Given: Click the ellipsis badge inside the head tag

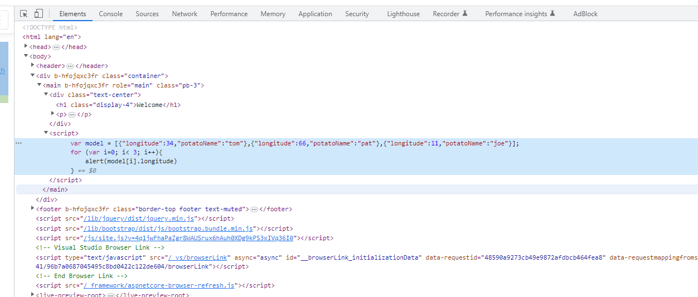Looking at the screenshot, I should [x=56, y=47].
